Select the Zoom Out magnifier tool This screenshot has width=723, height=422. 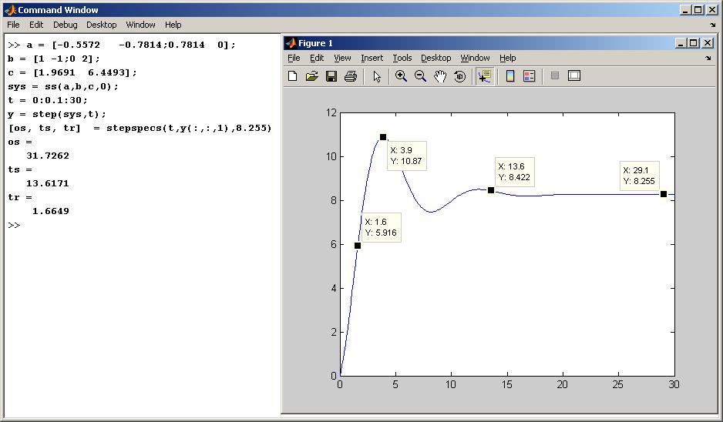[x=421, y=76]
